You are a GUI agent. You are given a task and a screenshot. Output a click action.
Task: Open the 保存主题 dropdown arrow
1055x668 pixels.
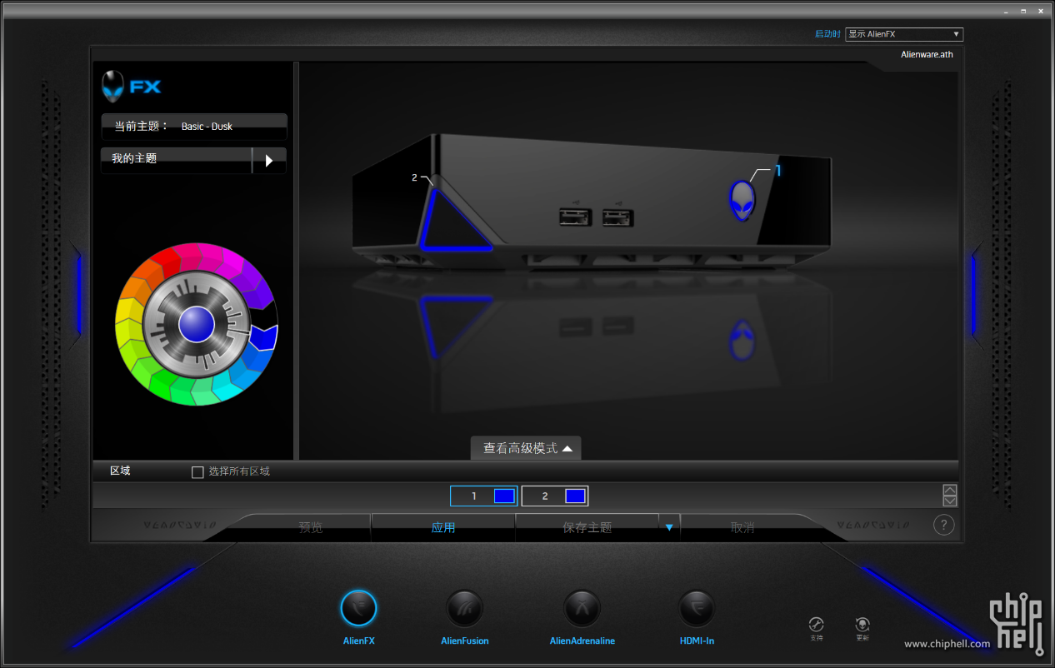669,527
